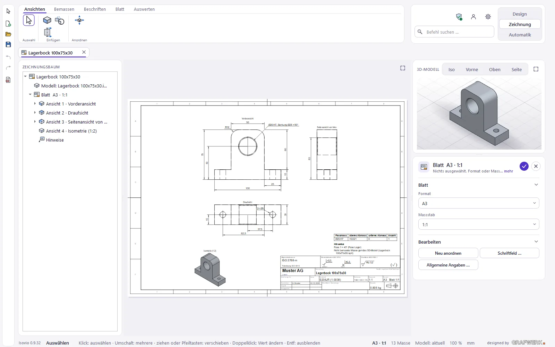Viewport: 555px width, 347px height.
Task: Open the green shield status icon
Action: tap(459, 17)
